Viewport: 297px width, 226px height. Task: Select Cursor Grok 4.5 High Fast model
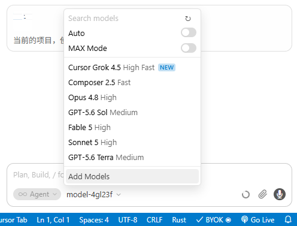[132, 68]
